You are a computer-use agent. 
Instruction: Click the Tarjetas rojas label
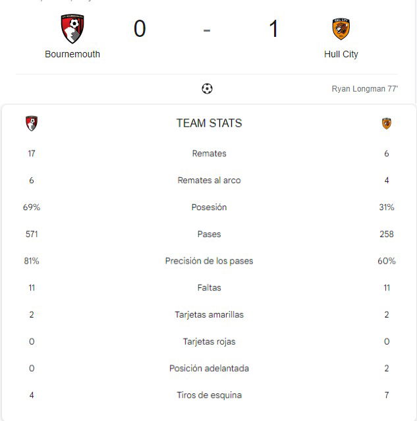point(209,341)
